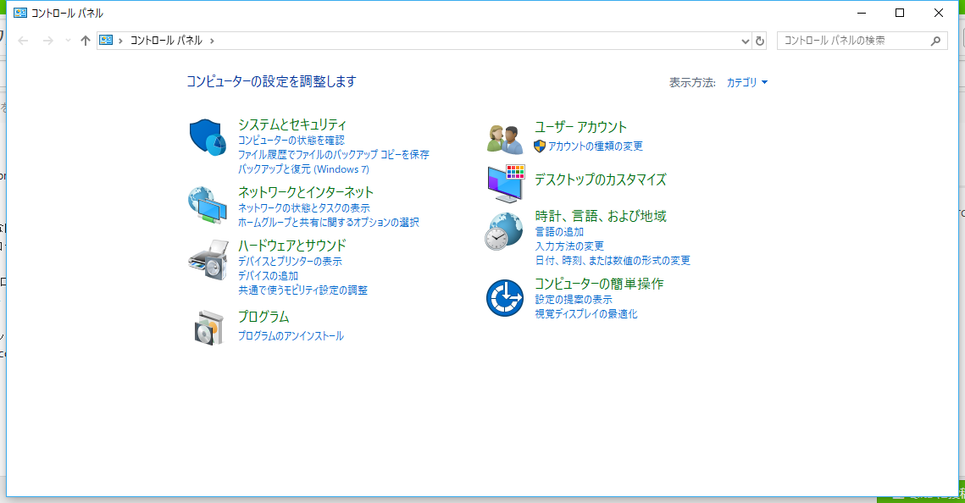Open the ユーザー アカウント people icon
The image size is (965, 503).
pos(505,139)
